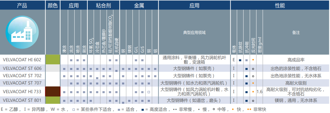Select the green swatch for VELVACOAT HI 602
This screenshot has width=330, height=113.
point(53,60)
